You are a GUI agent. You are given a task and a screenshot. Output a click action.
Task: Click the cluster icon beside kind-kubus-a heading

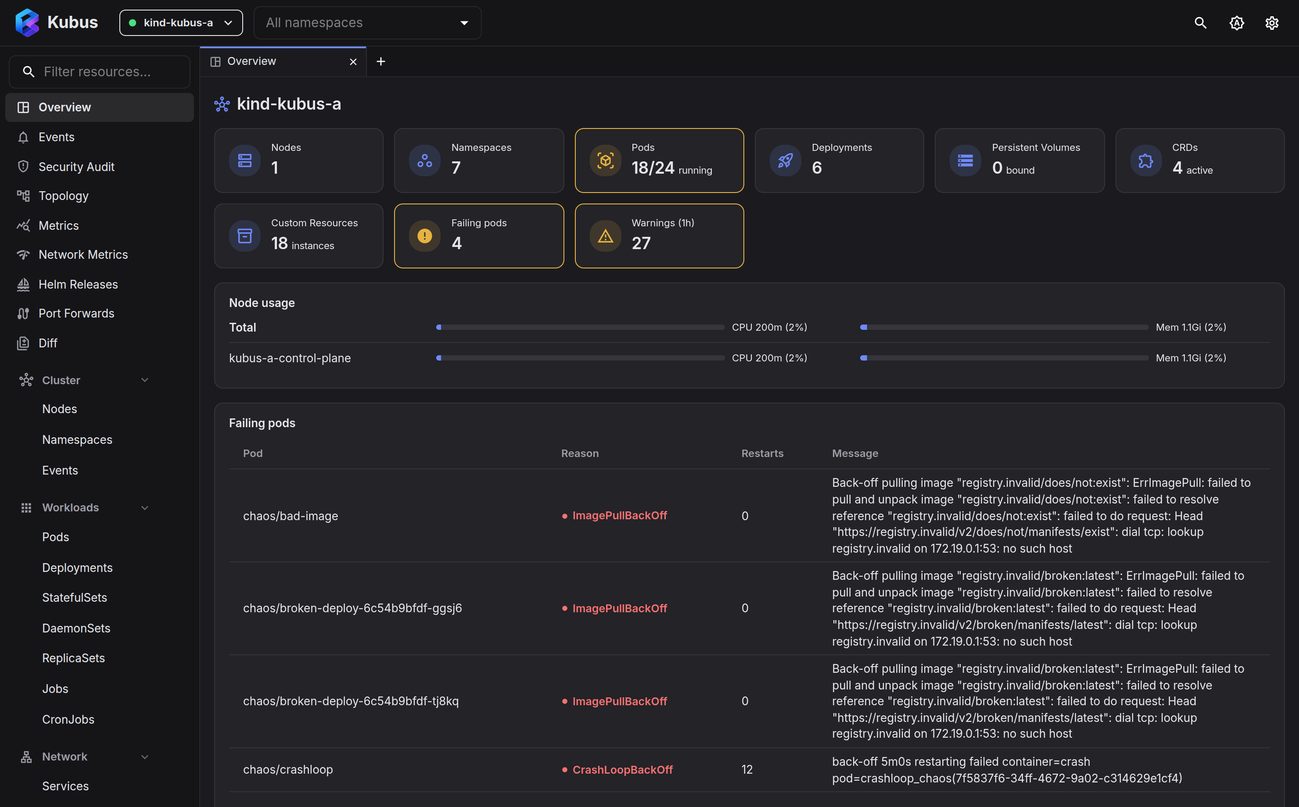click(x=222, y=104)
